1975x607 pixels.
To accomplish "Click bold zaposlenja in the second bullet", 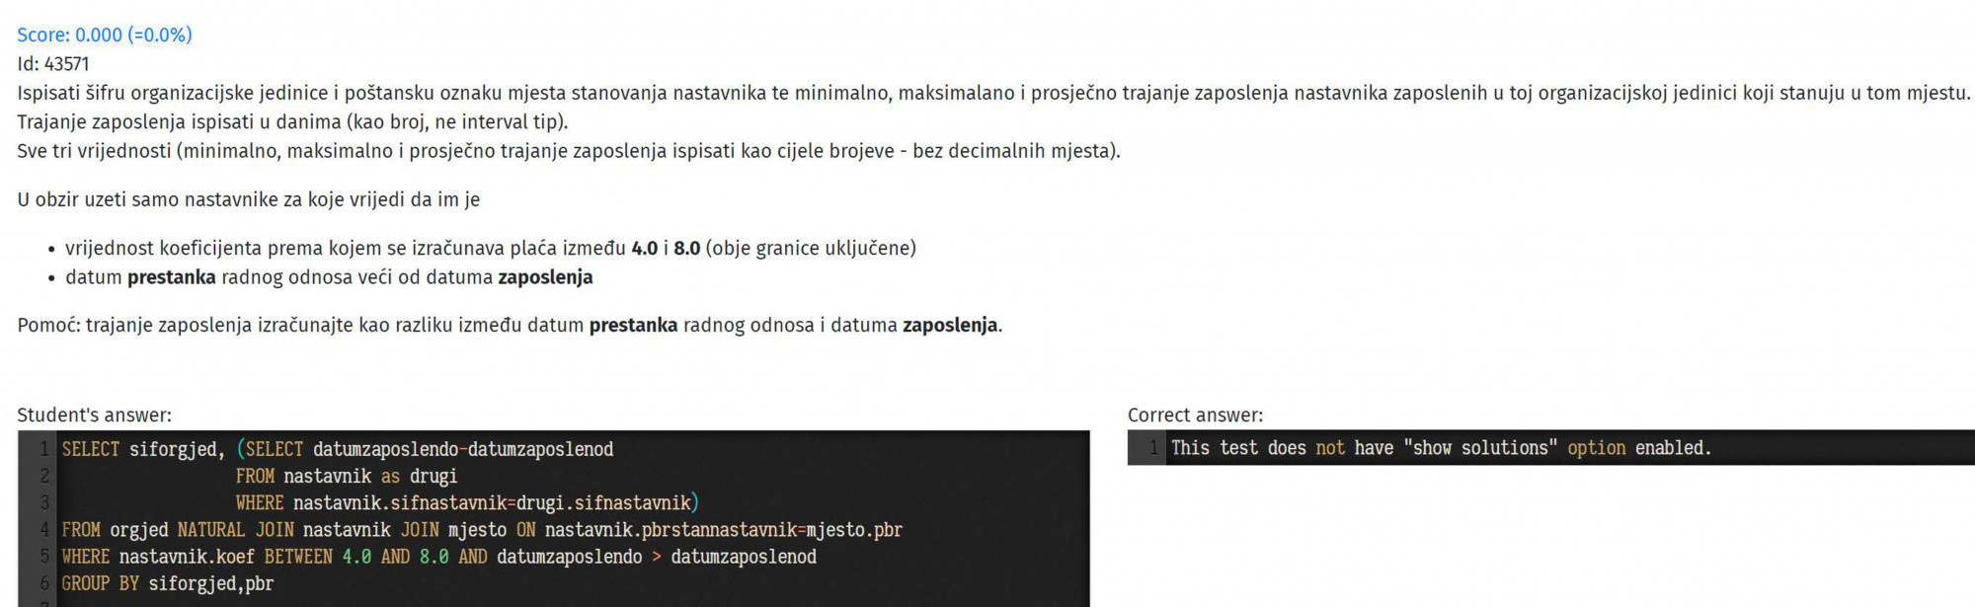I will (545, 277).
